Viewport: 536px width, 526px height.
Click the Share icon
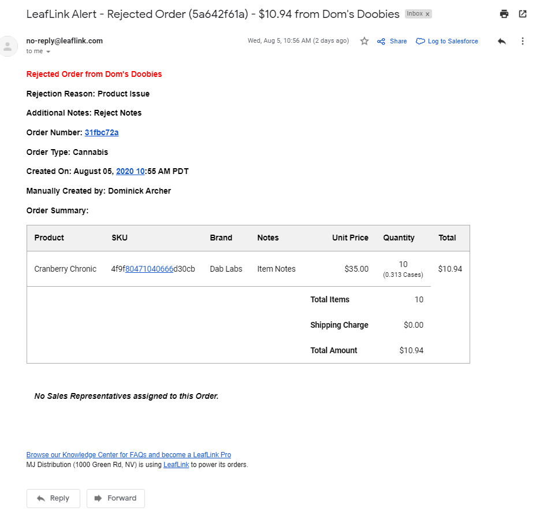pyautogui.click(x=381, y=42)
